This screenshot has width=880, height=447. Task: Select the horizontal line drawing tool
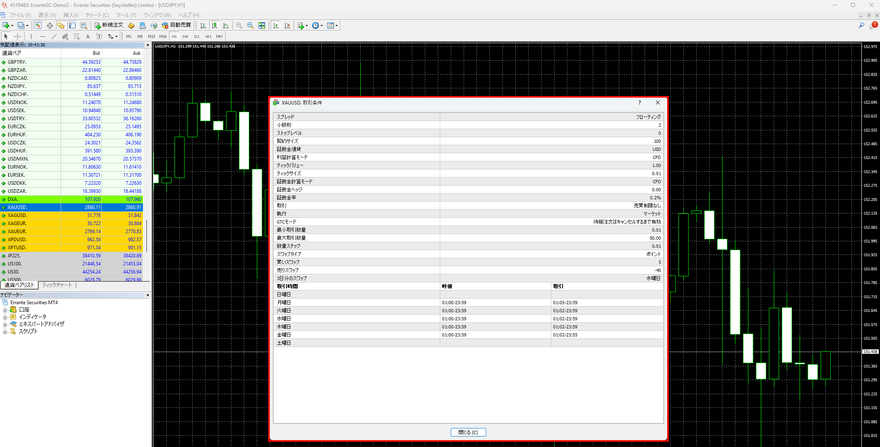(x=42, y=36)
